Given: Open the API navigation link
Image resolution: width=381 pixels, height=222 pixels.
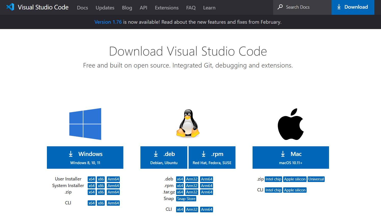Looking at the screenshot, I should tap(143, 8).
